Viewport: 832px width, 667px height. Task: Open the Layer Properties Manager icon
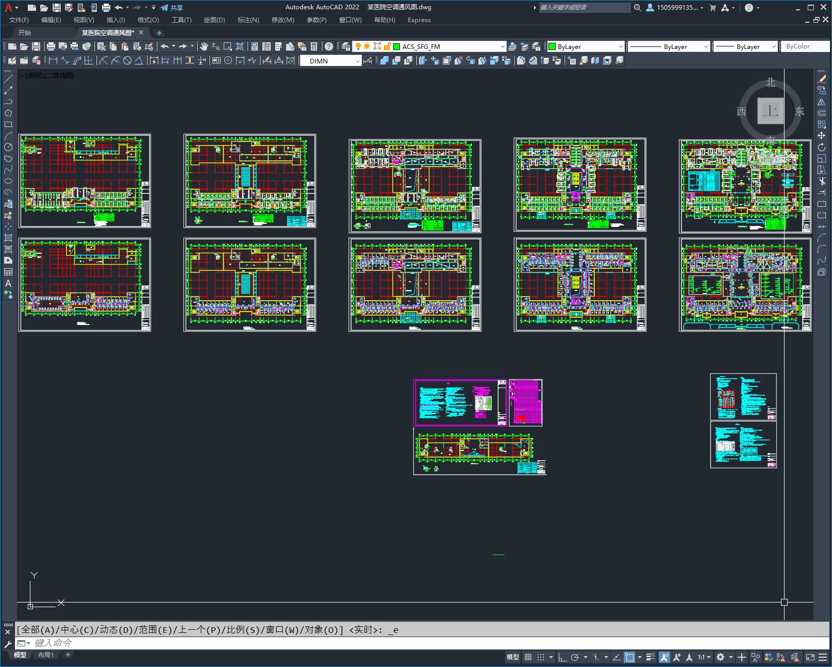[346, 46]
